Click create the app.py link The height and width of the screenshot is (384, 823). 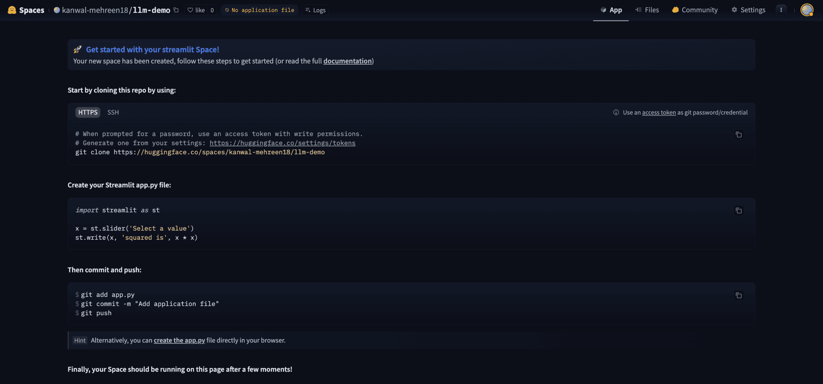click(x=179, y=340)
